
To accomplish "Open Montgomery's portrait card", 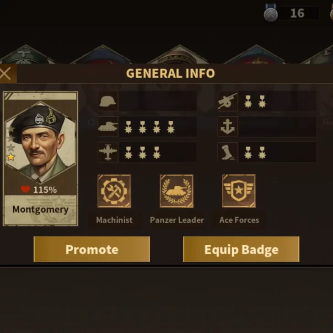I will 40,159.
